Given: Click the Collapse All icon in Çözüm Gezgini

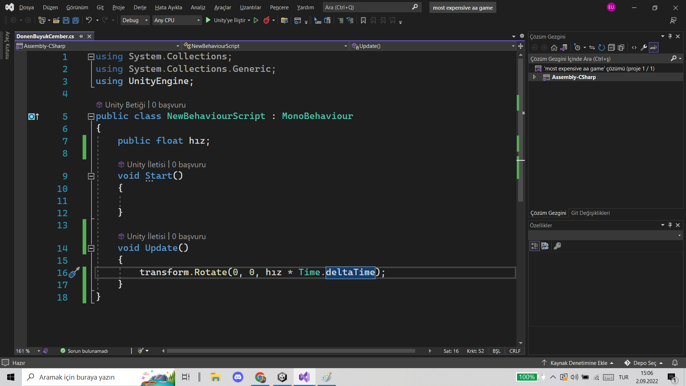Looking at the screenshot, I should 611,48.
